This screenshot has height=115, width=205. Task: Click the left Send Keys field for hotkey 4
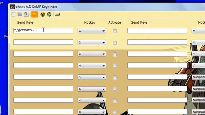coord(43,65)
